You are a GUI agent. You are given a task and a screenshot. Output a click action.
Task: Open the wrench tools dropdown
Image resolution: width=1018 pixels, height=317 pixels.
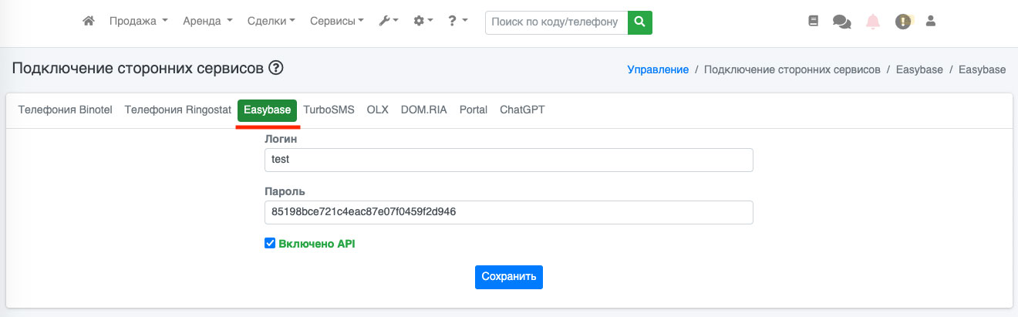coord(389,22)
